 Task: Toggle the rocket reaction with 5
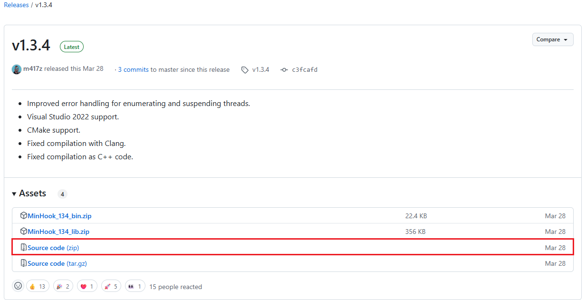pos(111,286)
